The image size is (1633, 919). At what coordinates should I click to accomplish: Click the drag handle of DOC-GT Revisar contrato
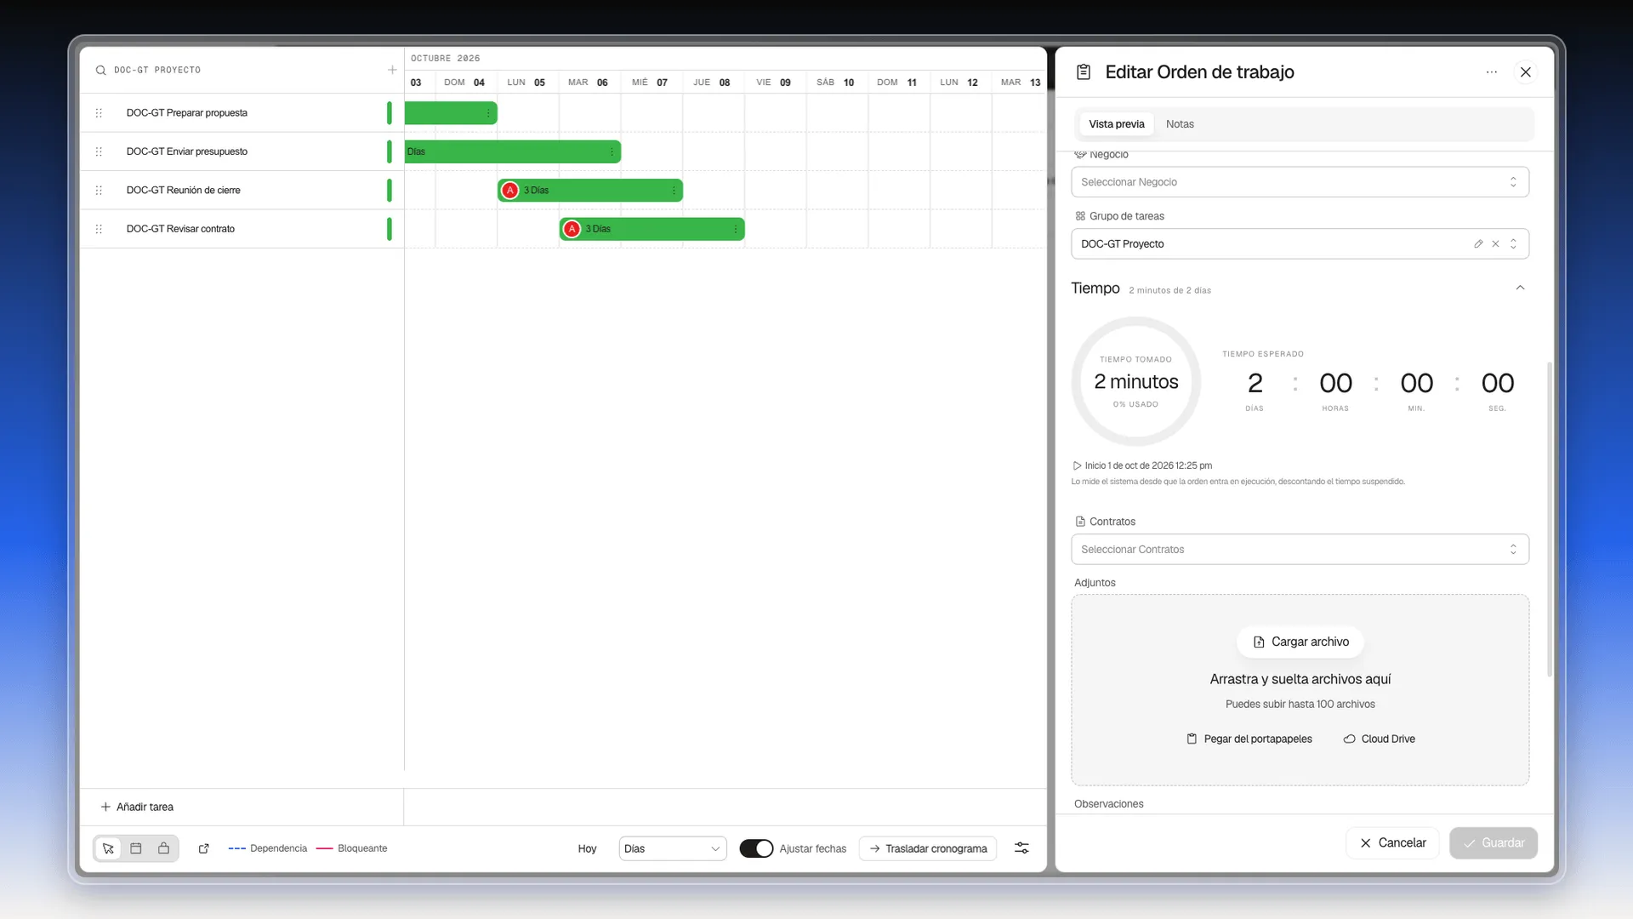(99, 229)
